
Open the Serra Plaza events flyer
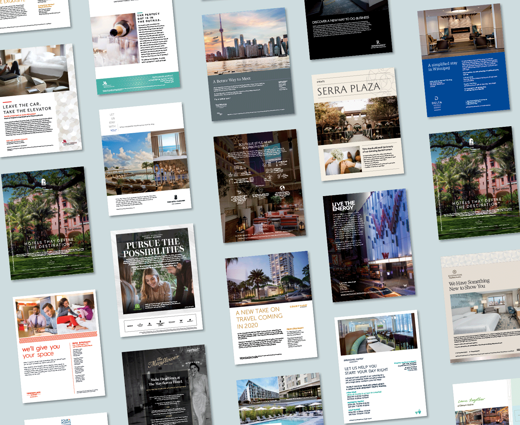pyautogui.click(x=358, y=125)
